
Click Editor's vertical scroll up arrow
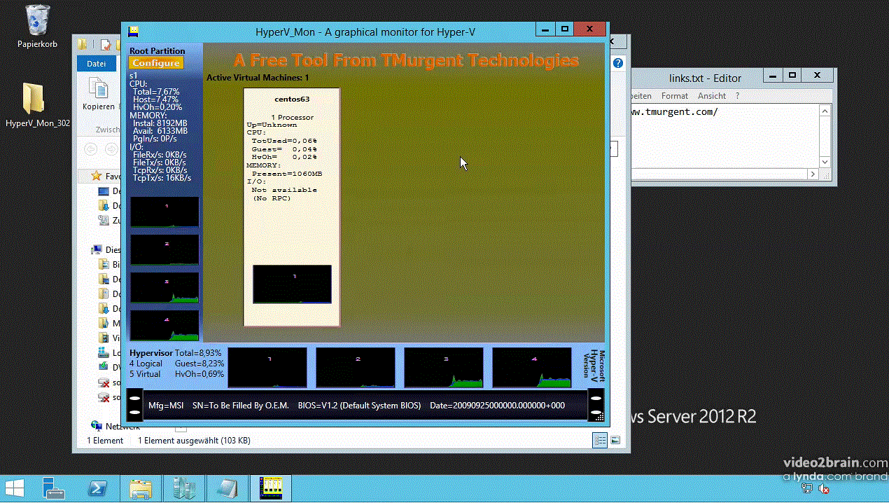pos(825,111)
